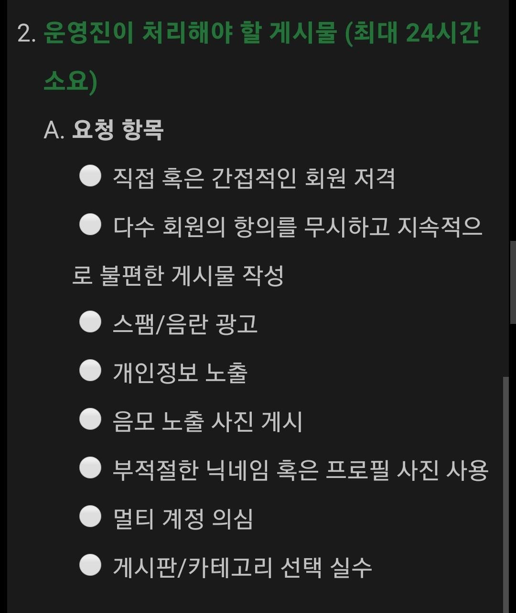
Task: Select the 'A. 요청 항목' subheading
Action: pyautogui.click(x=103, y=129)
